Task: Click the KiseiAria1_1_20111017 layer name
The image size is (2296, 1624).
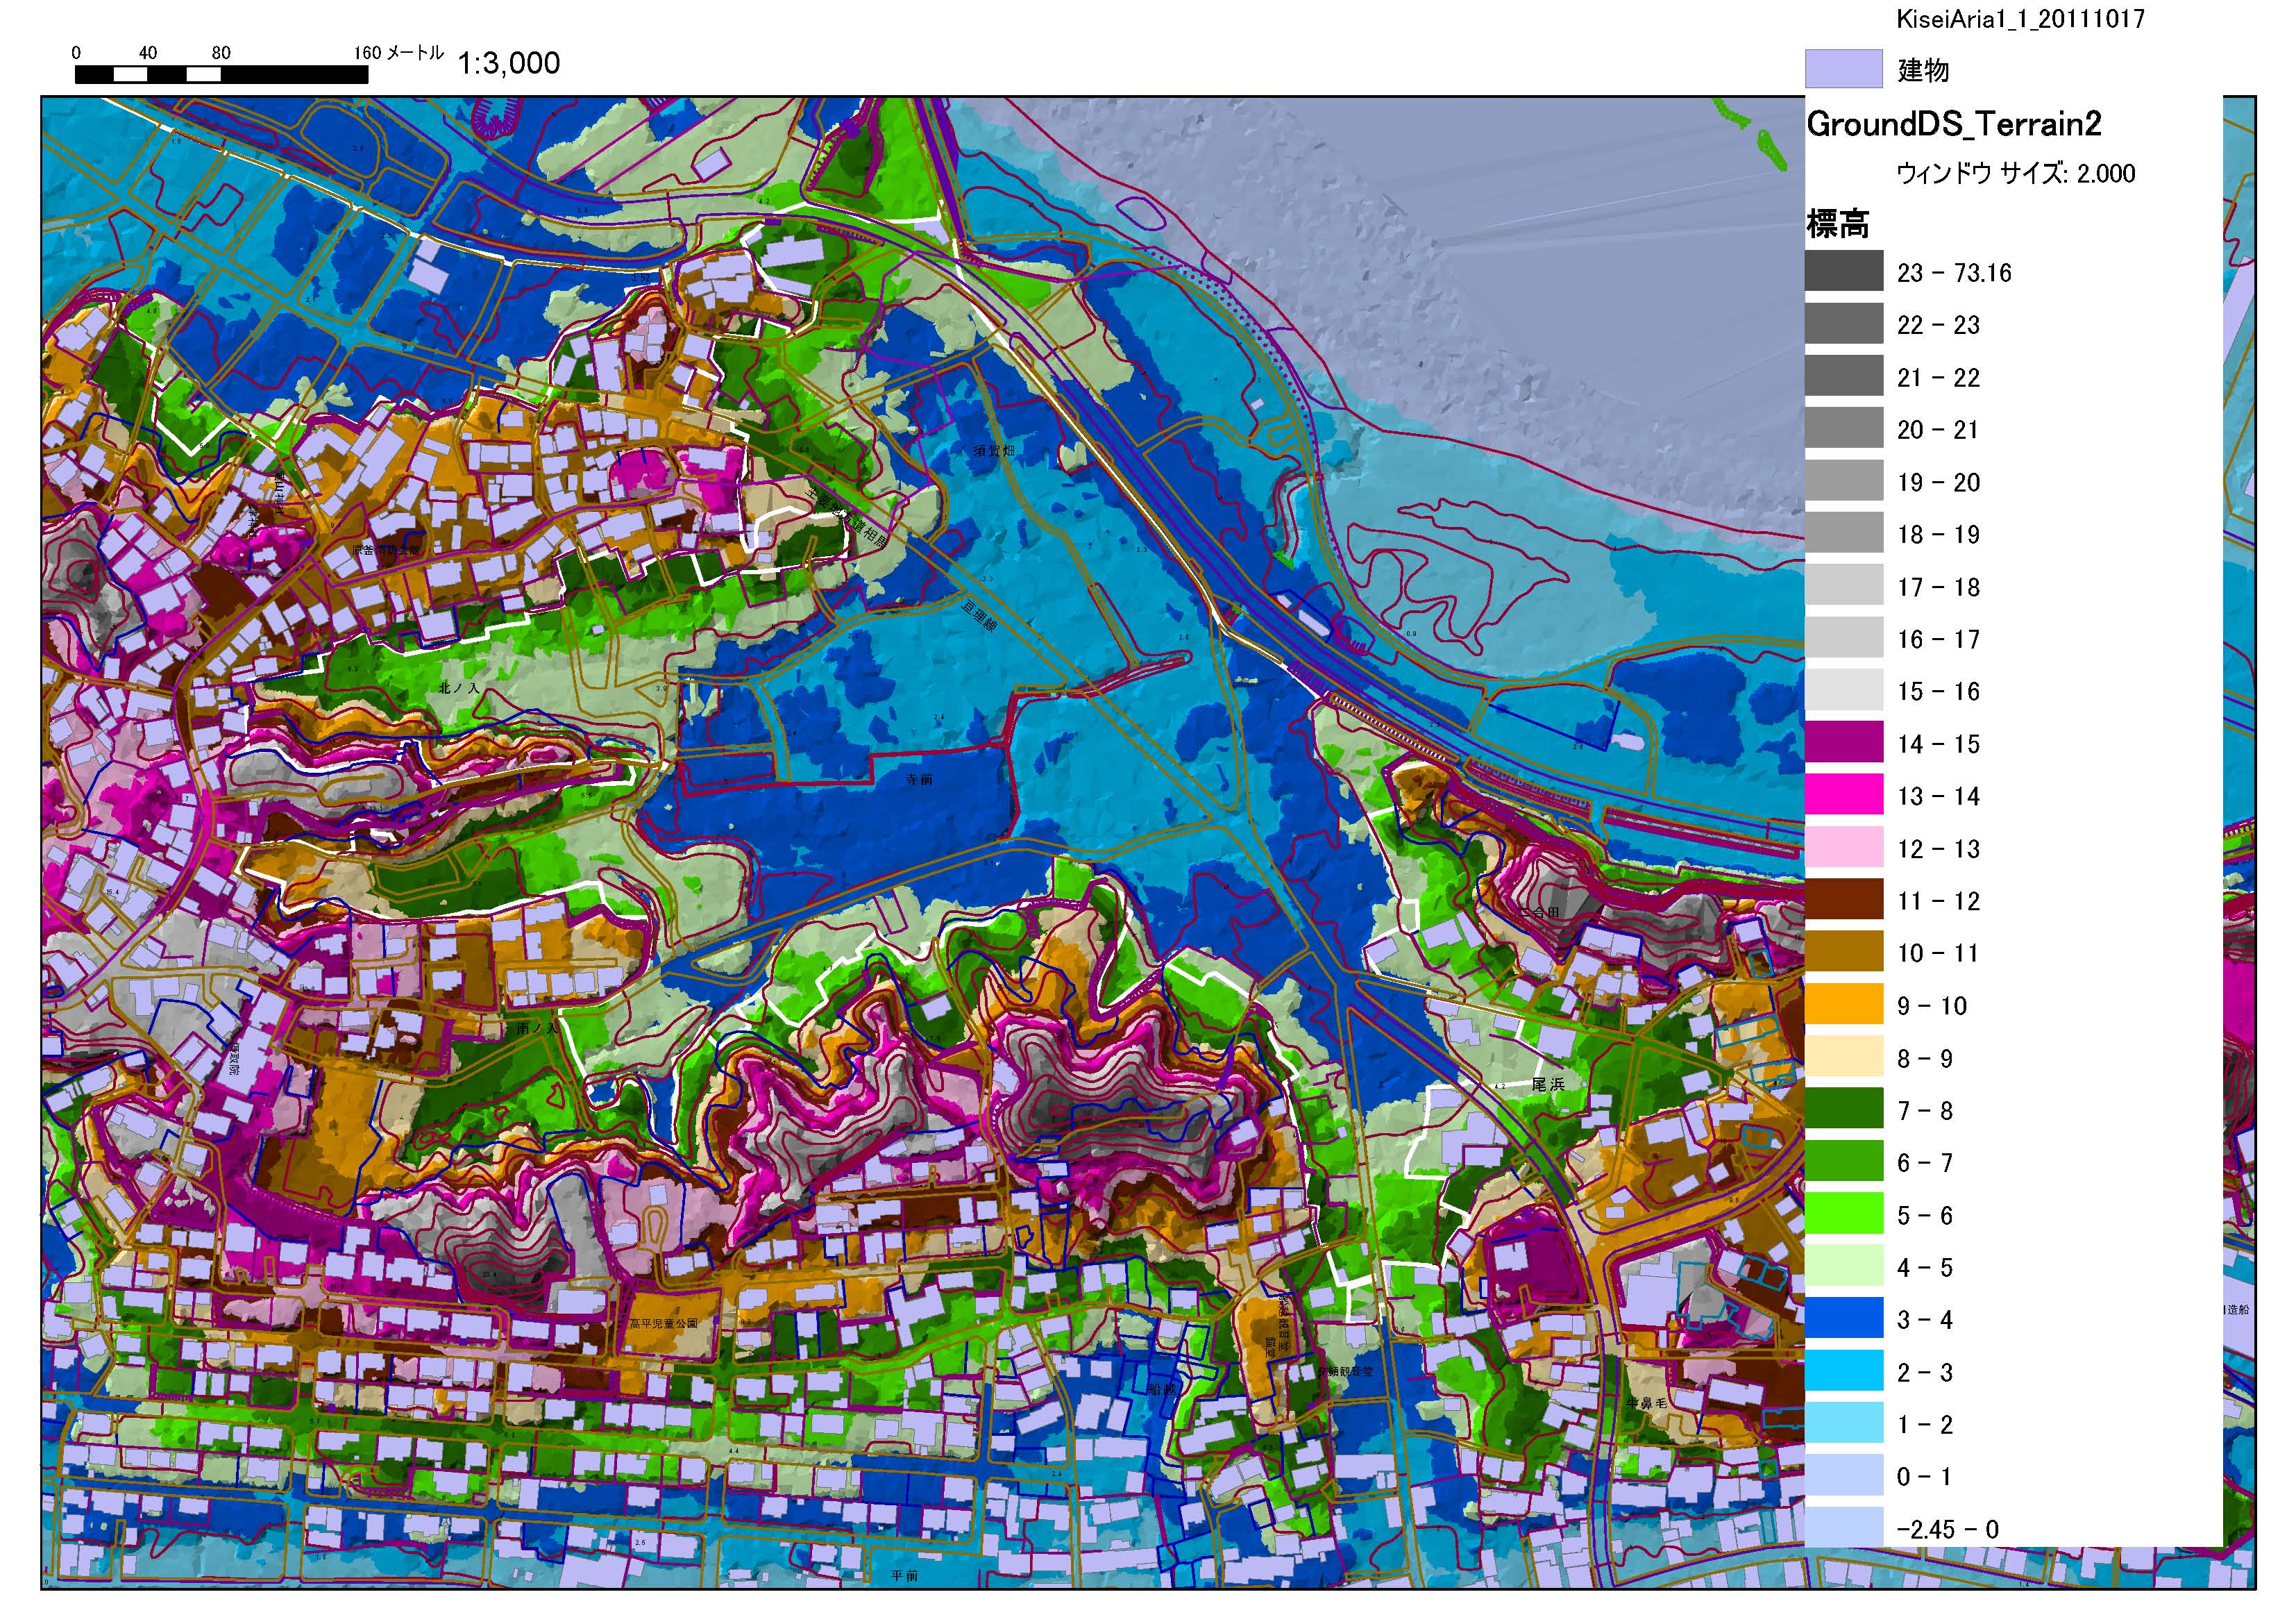Action: click(2020, 20)
